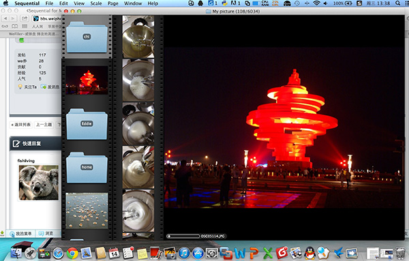
Task: Open the File menu
Action: (49, 3)
